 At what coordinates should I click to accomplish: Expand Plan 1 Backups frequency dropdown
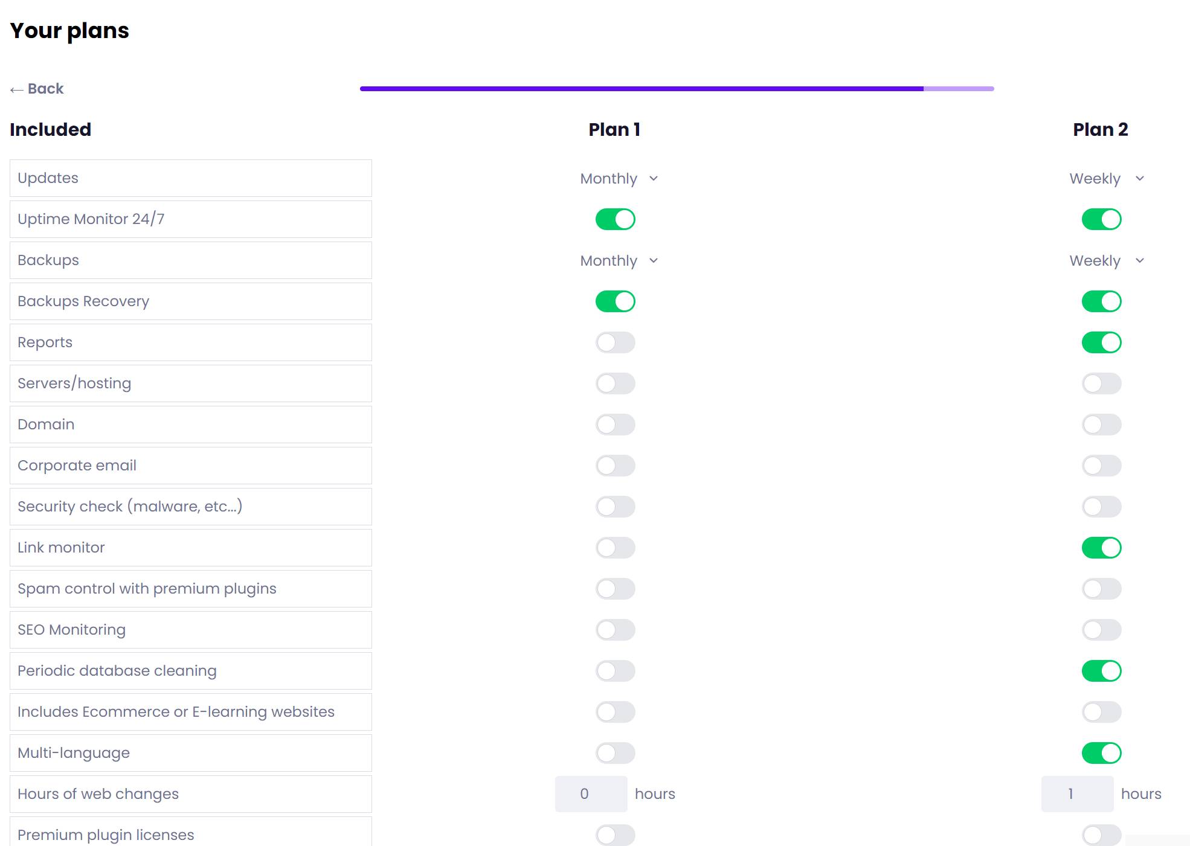(619, 261)
